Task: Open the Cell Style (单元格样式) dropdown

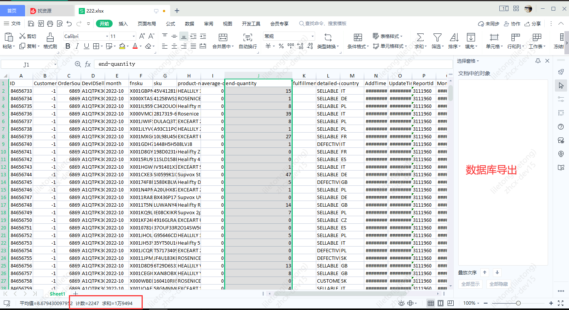Action: click(x=390, y=46)
